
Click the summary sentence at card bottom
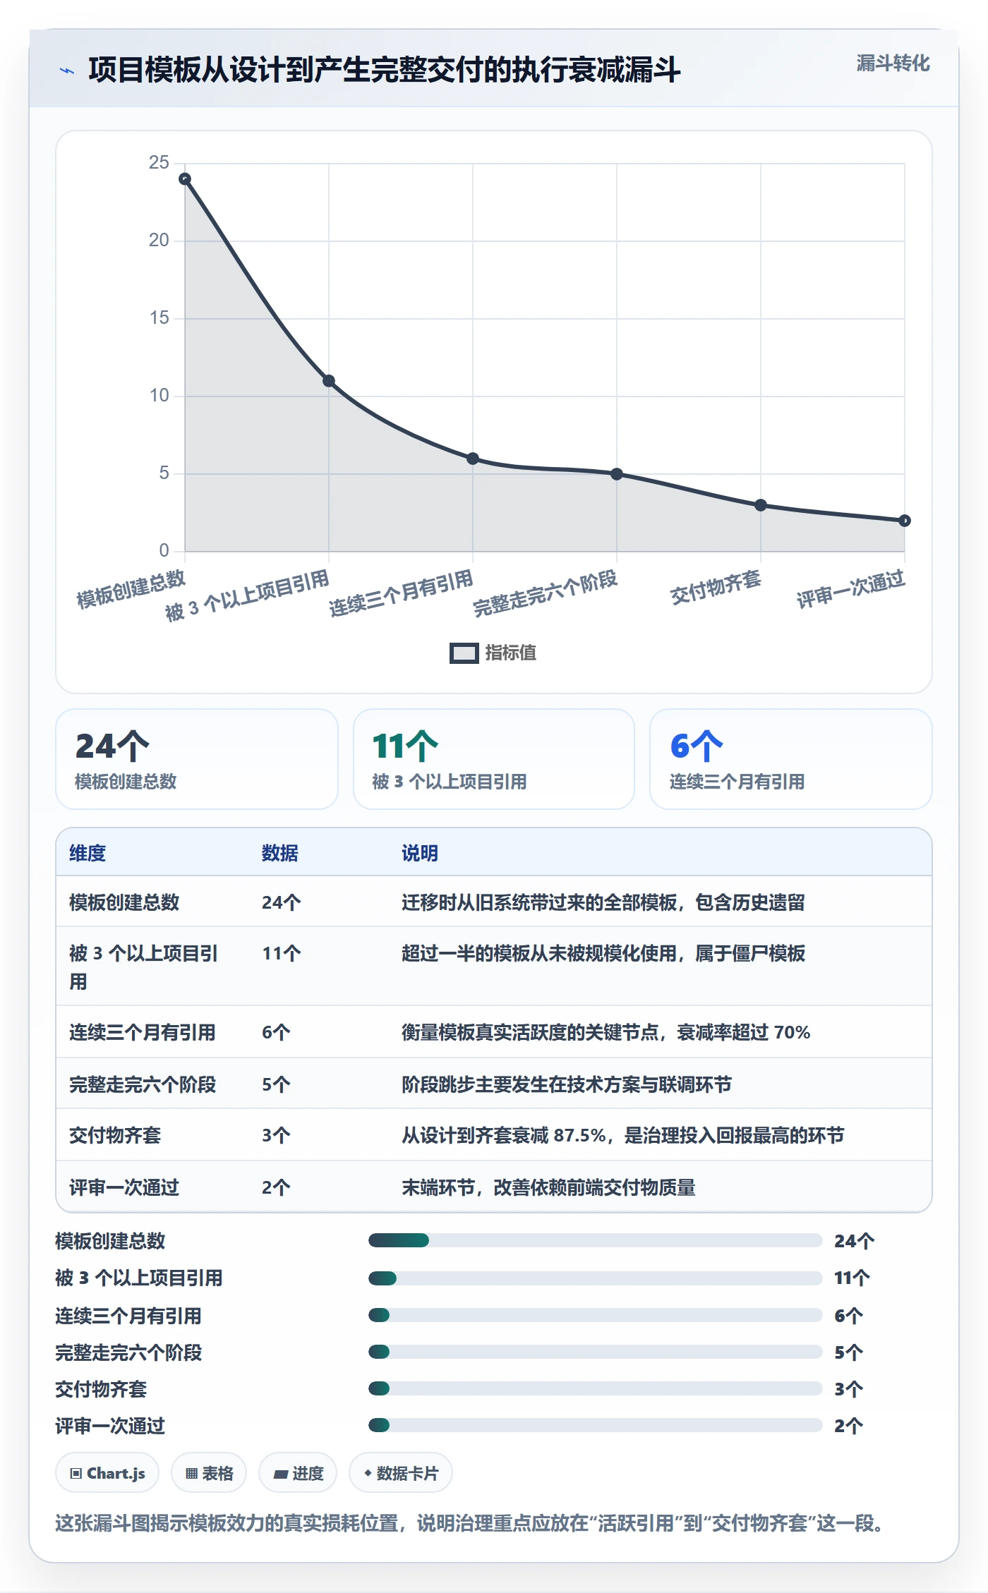(469, 1523)
